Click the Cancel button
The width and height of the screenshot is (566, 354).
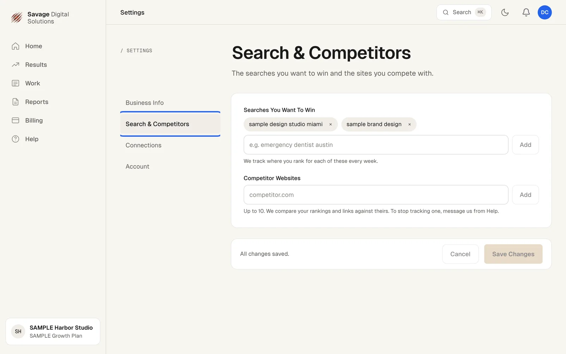click(x=460, y=254)
